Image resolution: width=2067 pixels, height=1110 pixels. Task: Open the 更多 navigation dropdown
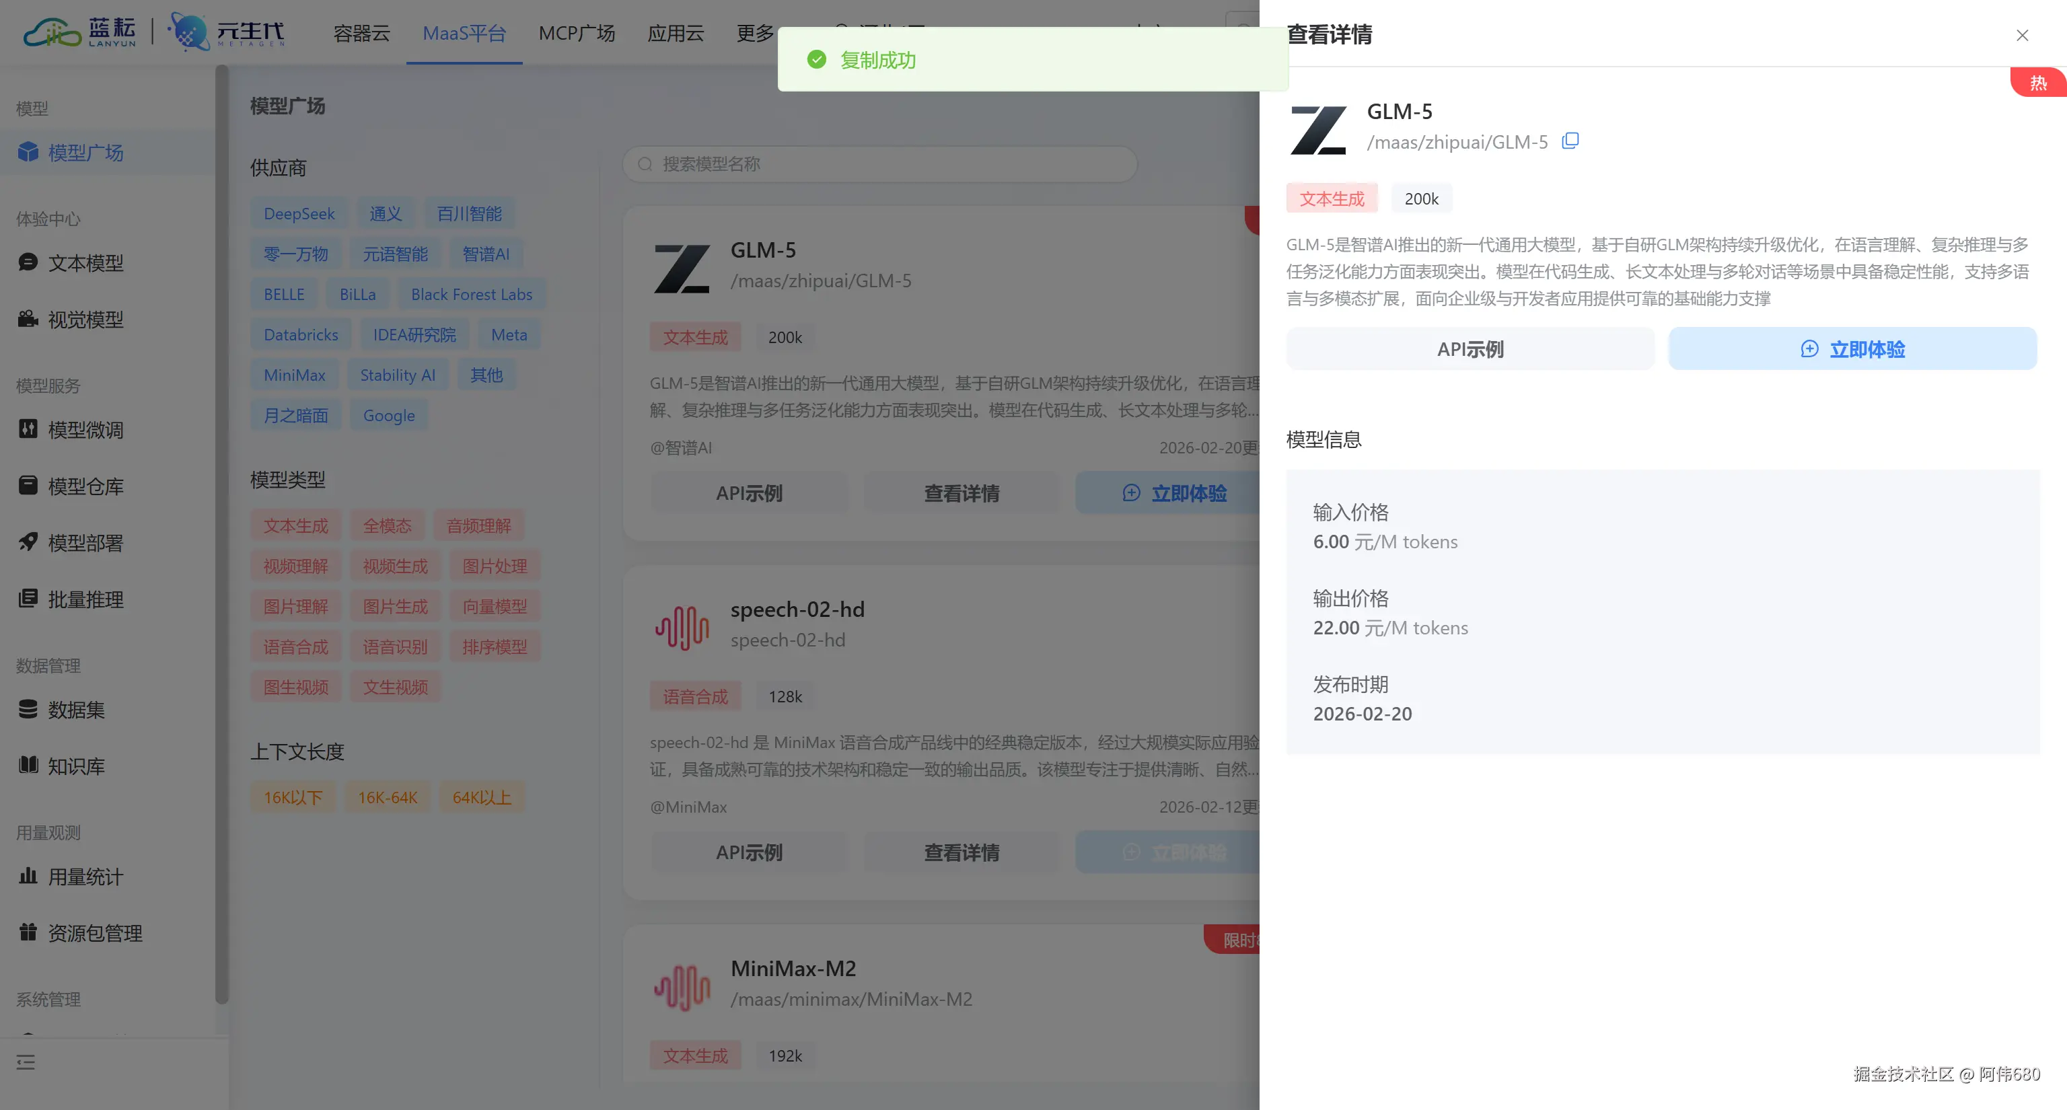coord(754,33)
